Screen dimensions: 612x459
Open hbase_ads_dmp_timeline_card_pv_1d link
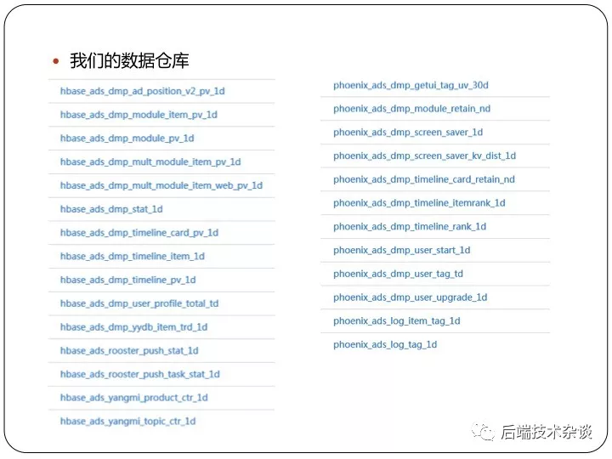(x=139, y=233)
